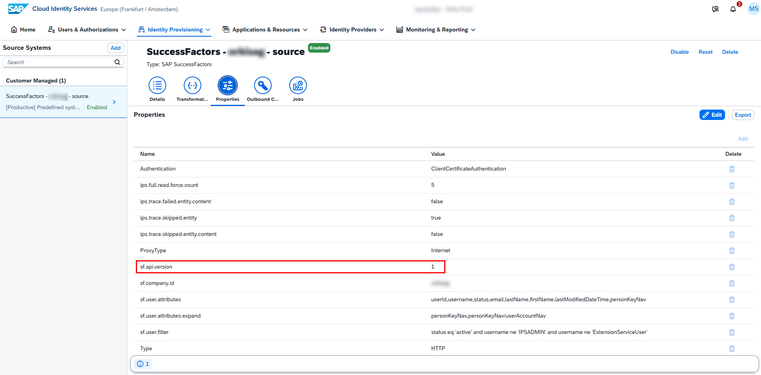Switch to the Properties tab
This screenshot has height=375, width=761.
click(228, 89)
